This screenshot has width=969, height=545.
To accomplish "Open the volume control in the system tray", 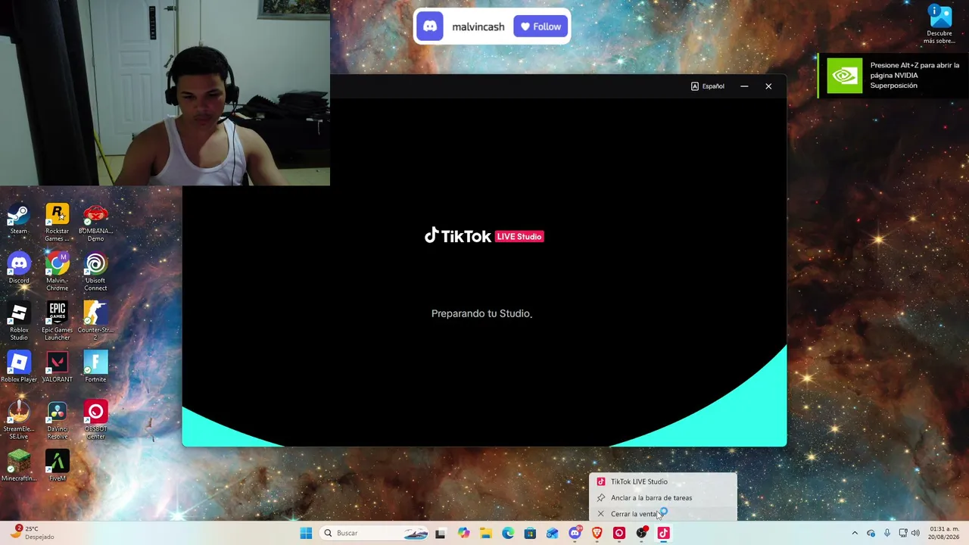I will (x=915, y=533).
